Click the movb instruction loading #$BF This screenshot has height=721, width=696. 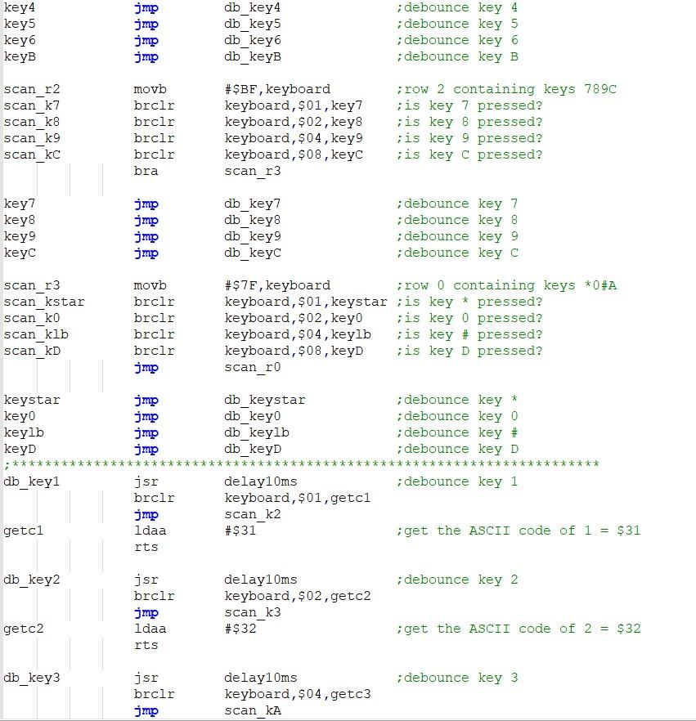click(153, 89)
